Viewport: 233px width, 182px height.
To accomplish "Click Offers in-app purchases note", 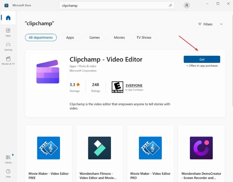I will [x=202, y=66].
